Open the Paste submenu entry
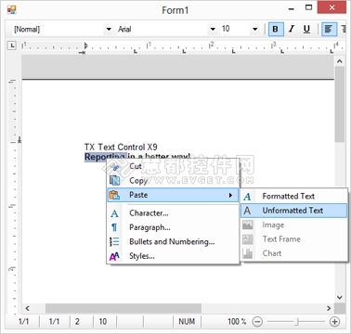This screenshot has height=334, width=351. 173,195
